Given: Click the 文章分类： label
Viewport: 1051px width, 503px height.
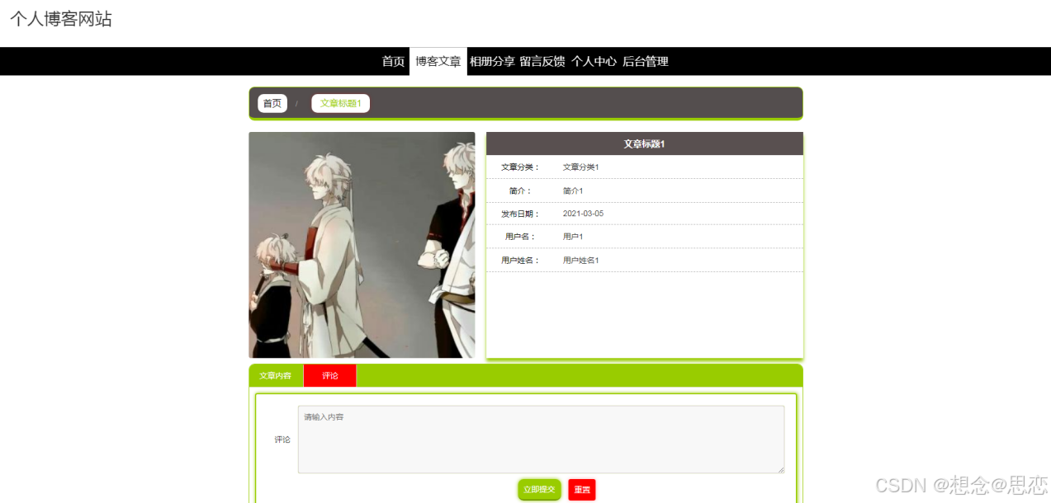Looking at the screenshot, I should (520, 167).
